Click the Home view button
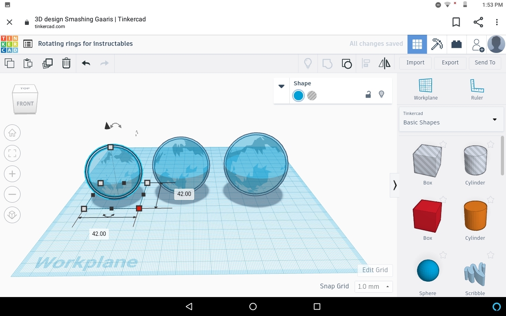This screenshot has height=316, width=506. [x=12, y=133]
